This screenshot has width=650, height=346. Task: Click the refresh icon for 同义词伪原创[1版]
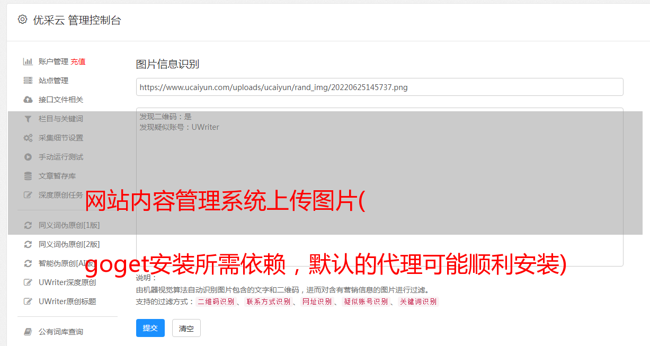[28, 225]
